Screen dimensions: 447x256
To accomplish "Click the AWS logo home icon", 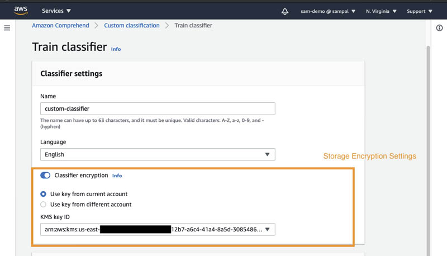I will pyautogui.click(x=21, y=11).
